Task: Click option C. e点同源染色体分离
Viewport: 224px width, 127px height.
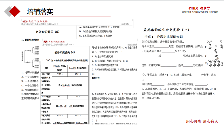Action: pyautogui.click(x=96, y=36)
